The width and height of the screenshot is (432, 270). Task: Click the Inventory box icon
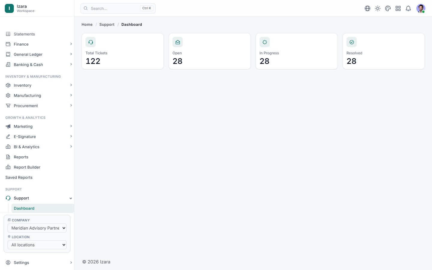pyautogui.click(x=8, y=85)
